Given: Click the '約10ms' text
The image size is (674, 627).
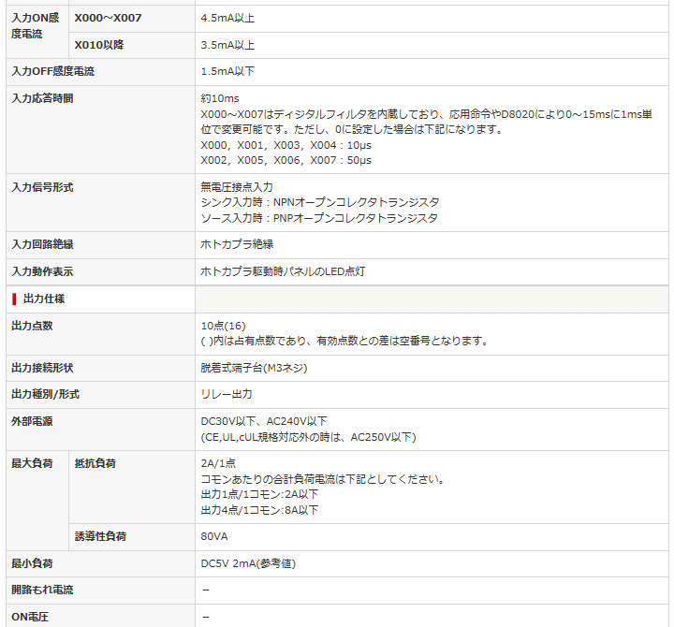Looking at the screenshot, I should 220,98.
